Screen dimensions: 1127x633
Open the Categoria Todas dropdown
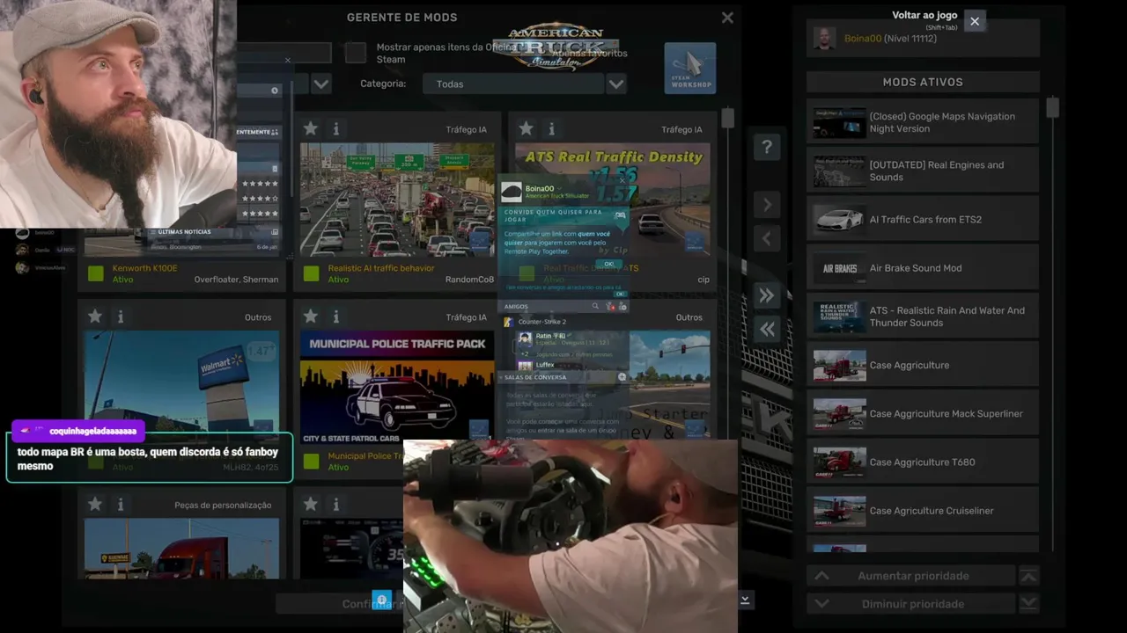point(513,84)
